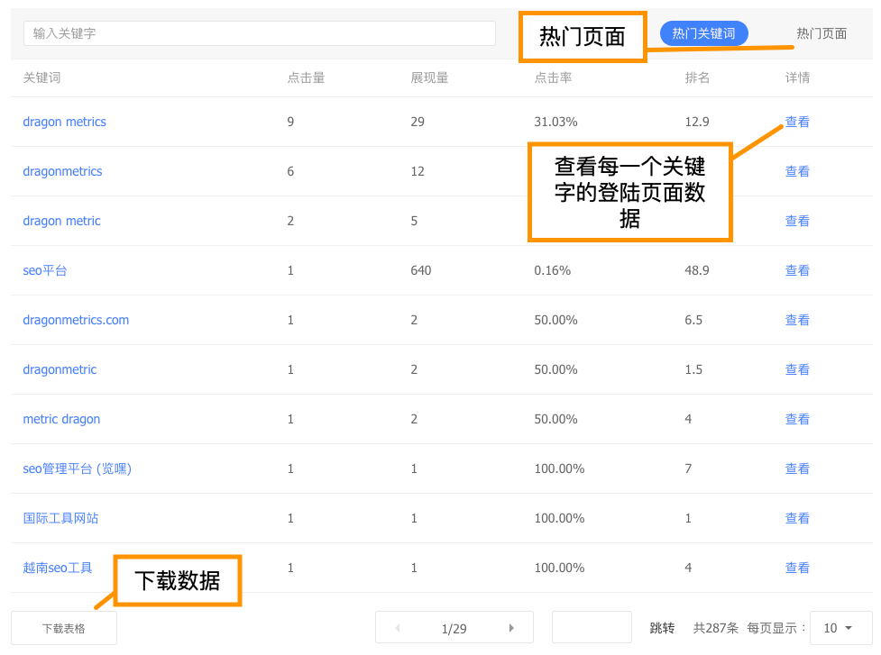
Task: Click 查看 for 国际工具网站 row
Action: 797,518
